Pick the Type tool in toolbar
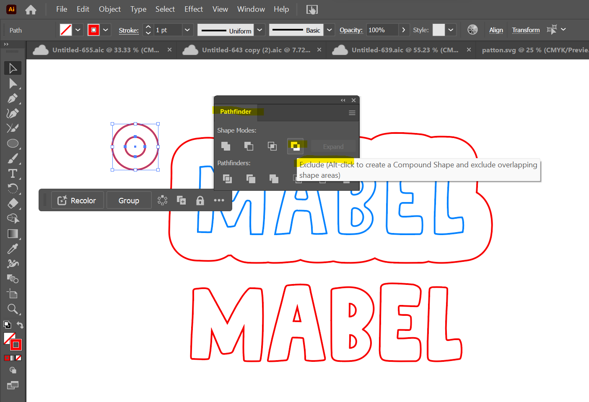 tap(13, 174)
